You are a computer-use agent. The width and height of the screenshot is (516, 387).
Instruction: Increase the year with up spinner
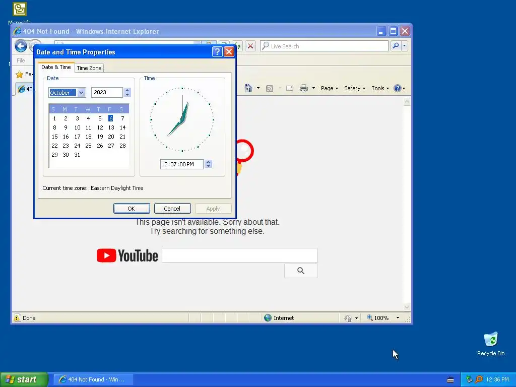(x=127, y=90)
